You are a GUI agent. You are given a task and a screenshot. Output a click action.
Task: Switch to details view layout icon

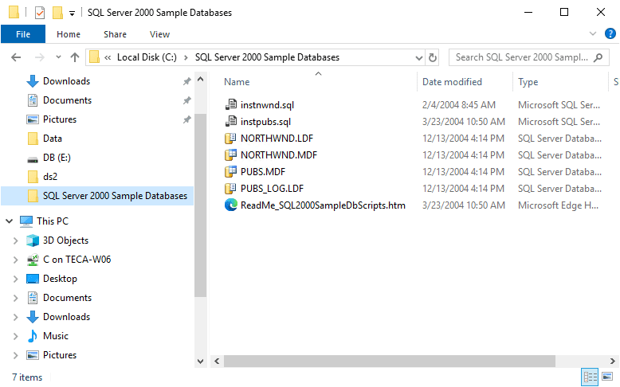591,377
